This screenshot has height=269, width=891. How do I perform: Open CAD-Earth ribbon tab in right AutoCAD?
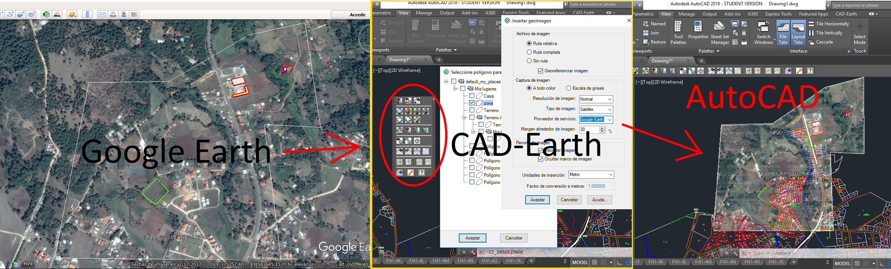pyautogui.click(x=846, y=14)
